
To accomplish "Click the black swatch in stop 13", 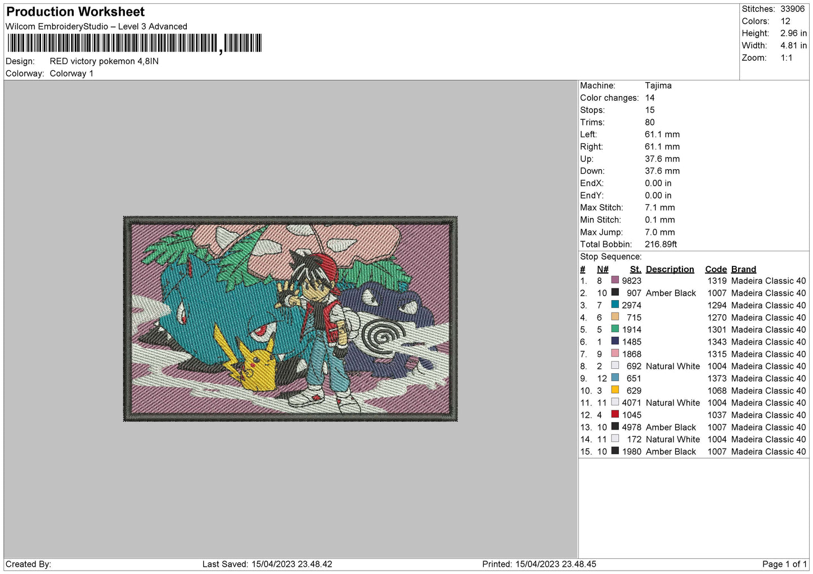I will 615,427.
